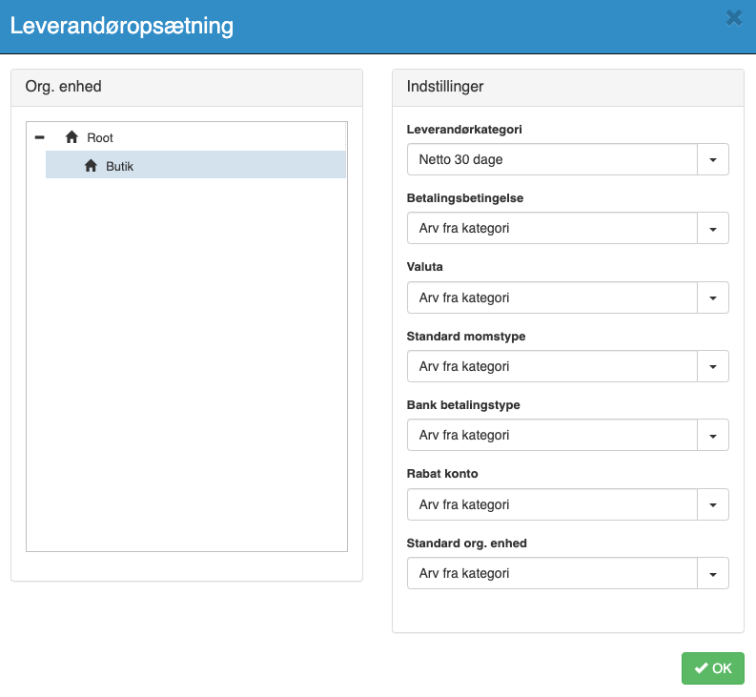
Task: Open Betalingsbetingelse dropdown arrow
Action: pos(712,228)
